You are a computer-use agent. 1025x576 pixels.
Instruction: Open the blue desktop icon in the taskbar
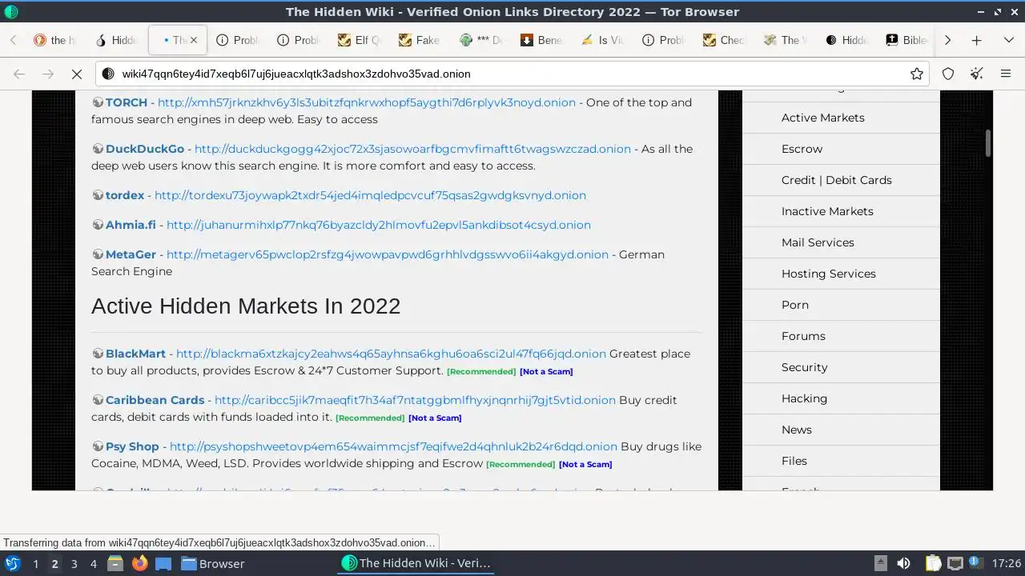pyautogui.click(x=163, y=563)
